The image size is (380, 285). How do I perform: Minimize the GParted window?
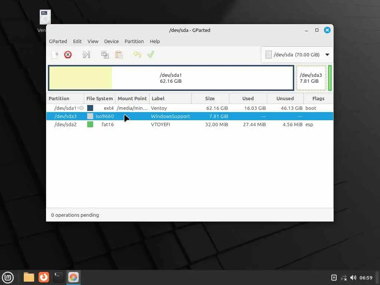click(307, 30)
